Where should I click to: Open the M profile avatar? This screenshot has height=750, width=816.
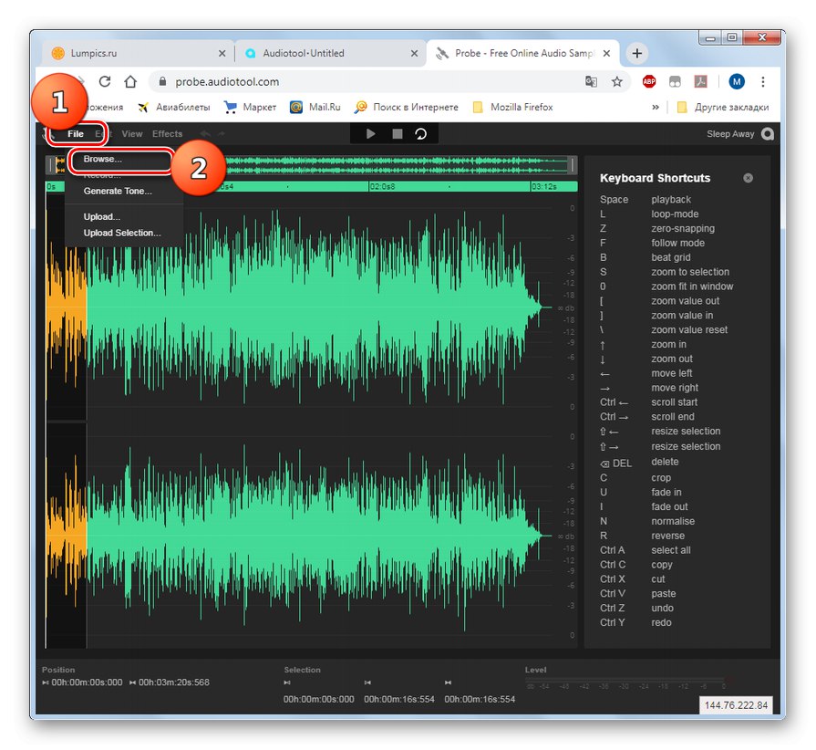737,81
